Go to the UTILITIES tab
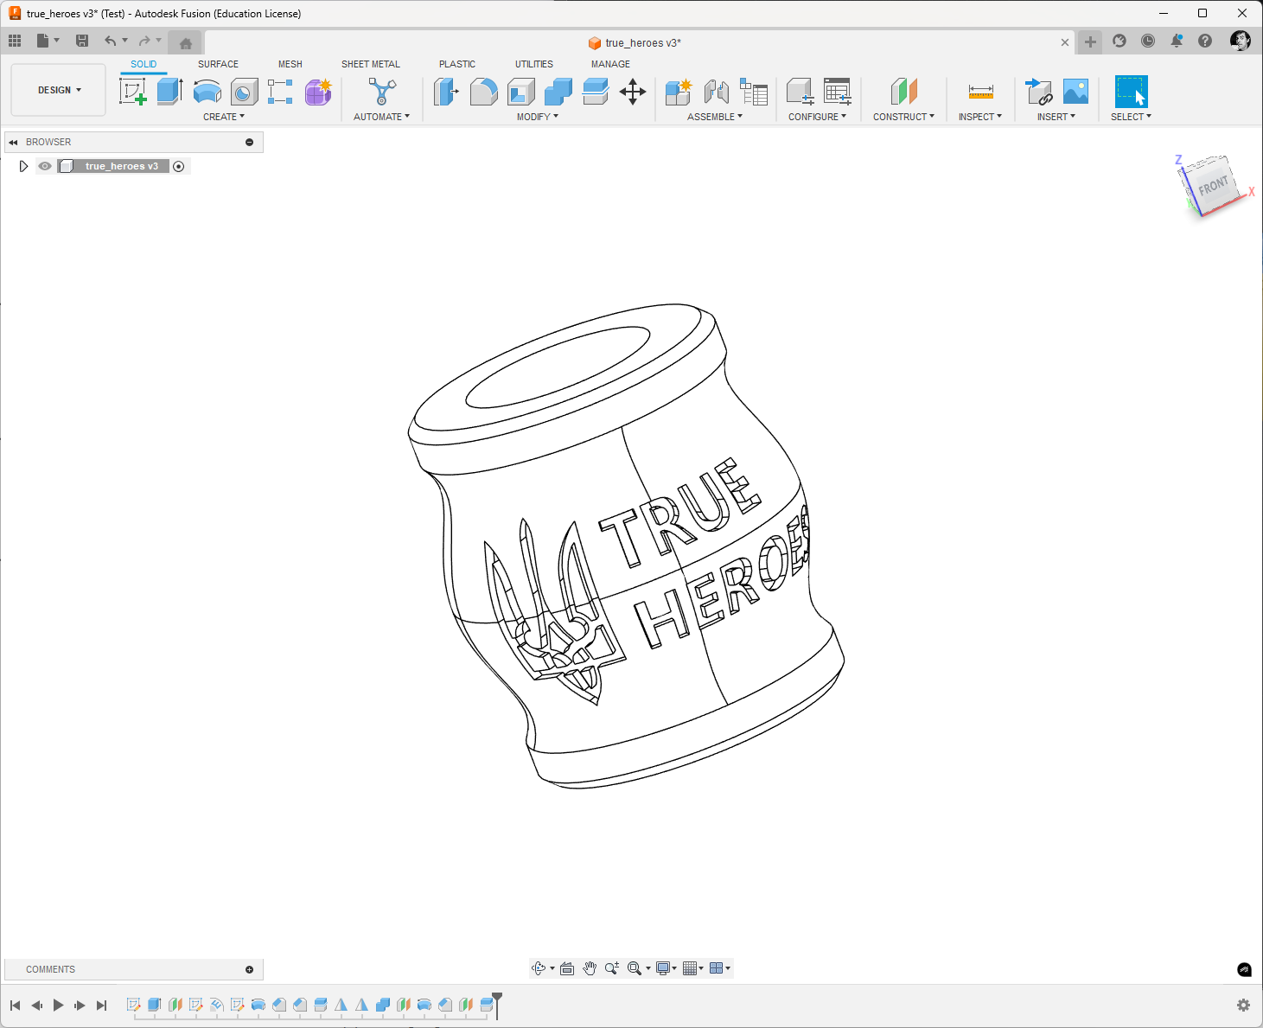The height and width of the screenshot is (1028, 1263). [534, 64]
